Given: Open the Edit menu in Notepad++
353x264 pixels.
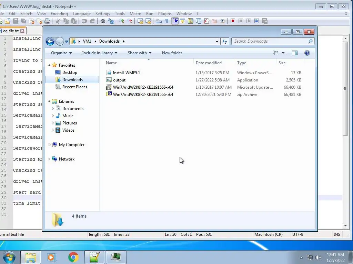Looking at the screenshot, I should [12, 14].
